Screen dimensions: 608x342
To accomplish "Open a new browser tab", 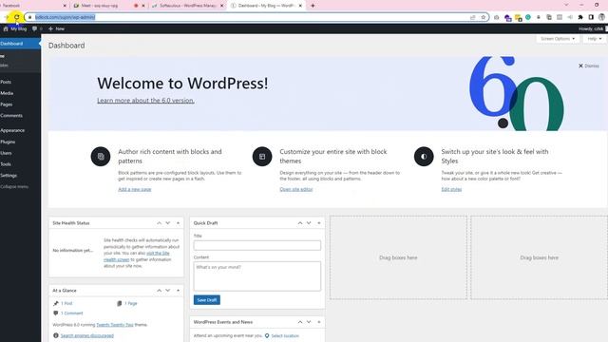I will [313, 6].
